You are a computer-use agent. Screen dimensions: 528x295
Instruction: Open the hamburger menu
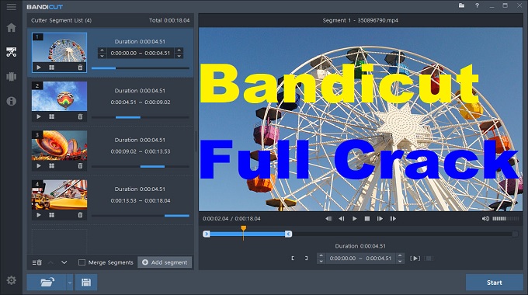[x=11, y=7]
